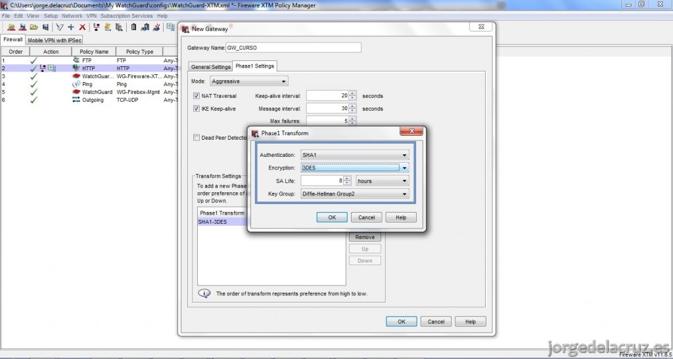Click the dark floppy disk save icon
673x359 pixels.
(45, 27)
